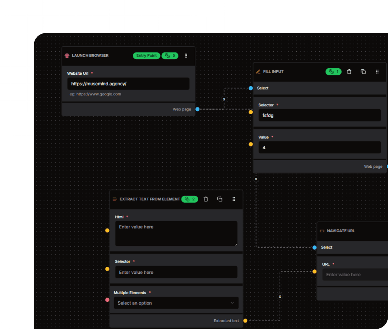Open the Multiple Elements dropdown
Screen dimensions: 388x329
pyautogui.click(x=176, y=303)
